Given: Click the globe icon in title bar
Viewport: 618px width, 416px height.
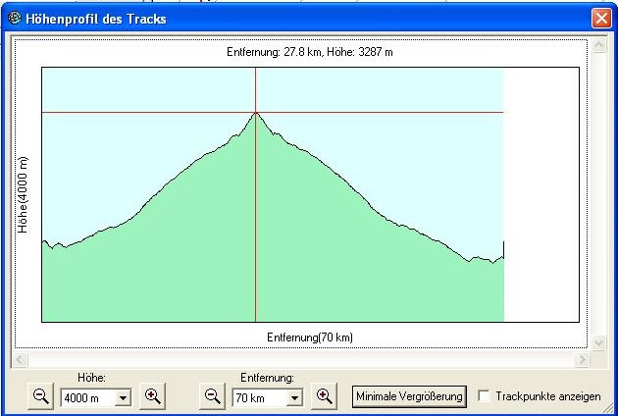Looking at the screenshot, I should click(x=12, y=18).
